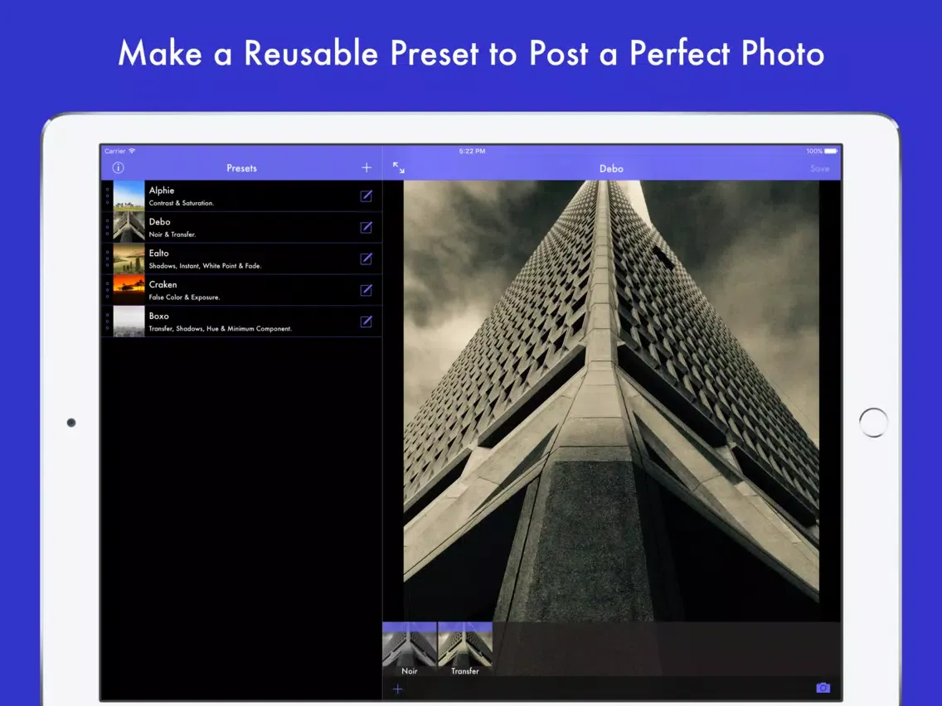The height and width of the screenshot is (706, 942).
Task: Grab the Boxo row reorder handle
Action: click(108, 322)
